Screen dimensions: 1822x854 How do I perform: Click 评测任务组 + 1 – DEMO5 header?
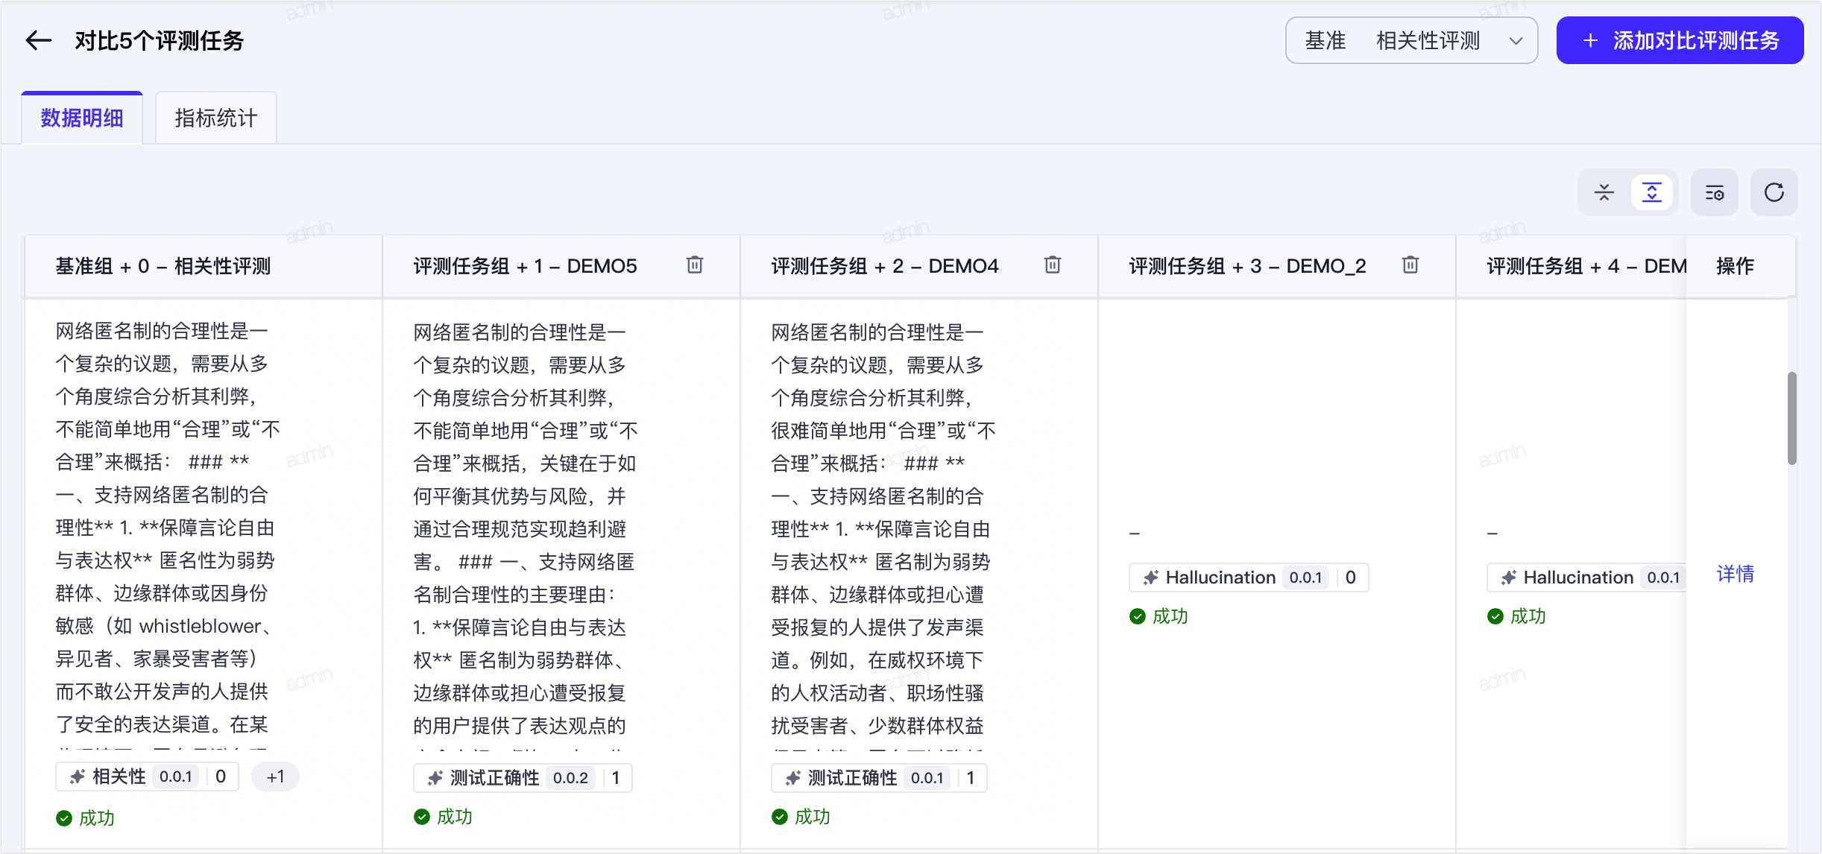tap(526, 266)
